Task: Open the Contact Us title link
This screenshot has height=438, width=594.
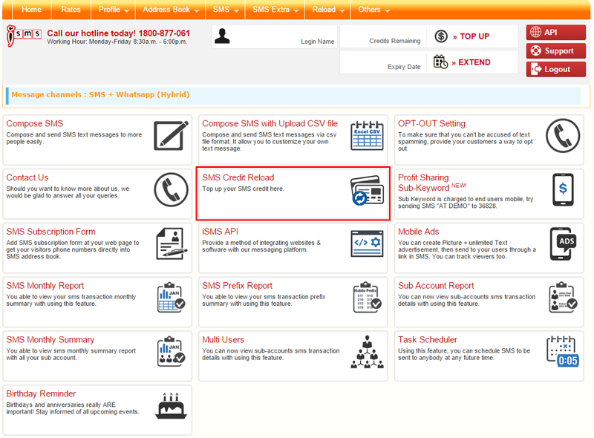Action: (x=27, y=177)
